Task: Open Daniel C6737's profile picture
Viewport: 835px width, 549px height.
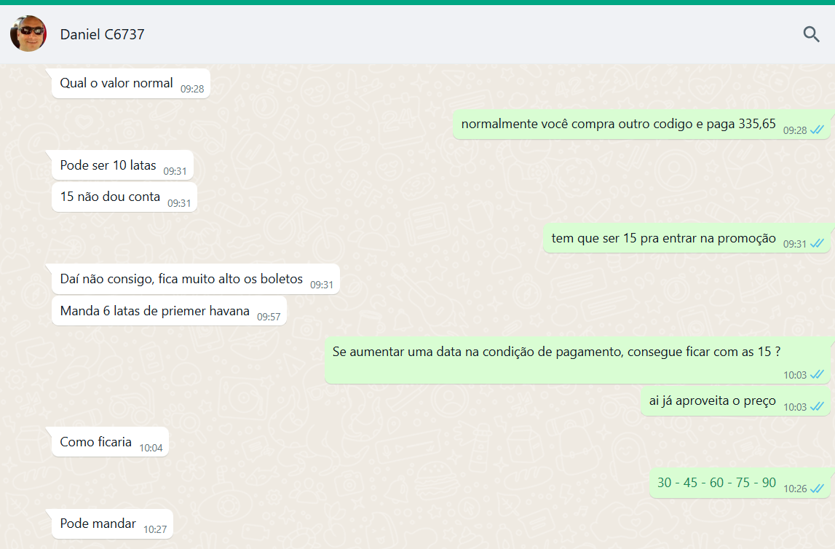Action: pyautogui.click(x=28, y=33)
